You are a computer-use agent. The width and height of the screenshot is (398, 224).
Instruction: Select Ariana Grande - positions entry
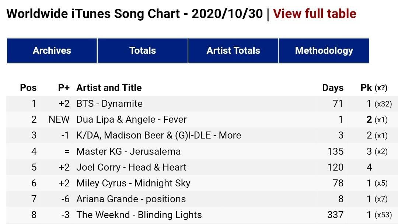131,199
